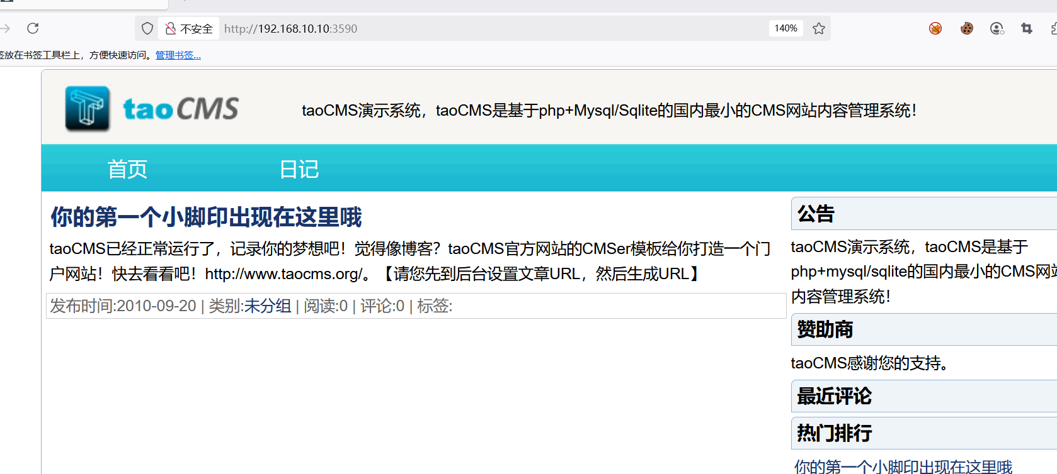Open the cookie extension icon
The width and height of the screenshot is (1057, 474).
(x=967, y=28)
